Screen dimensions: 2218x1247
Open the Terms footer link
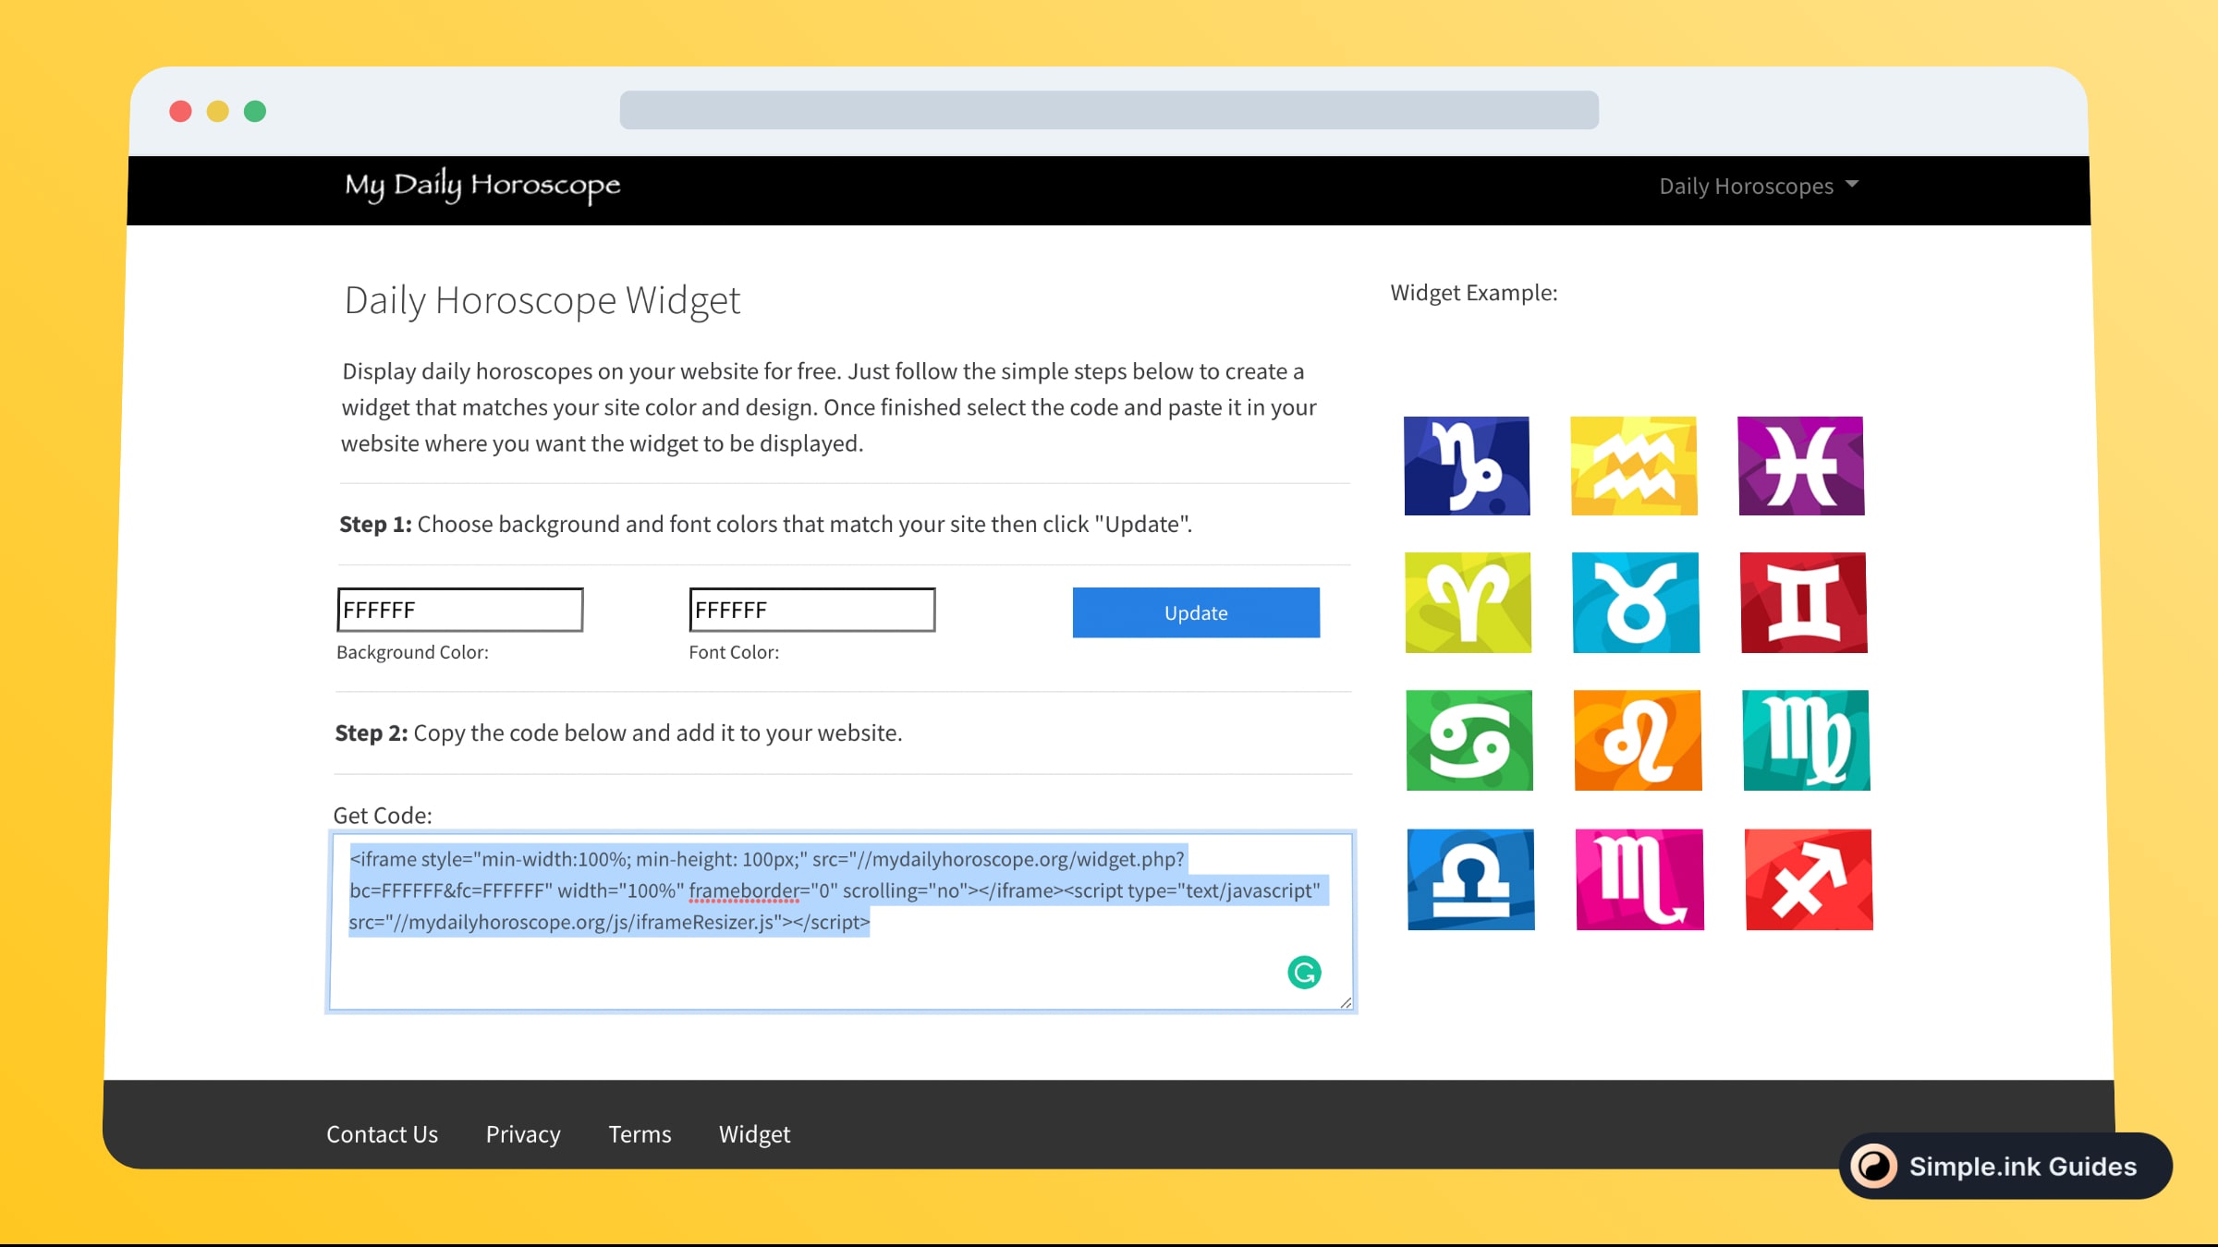[x=640, y=1133]
